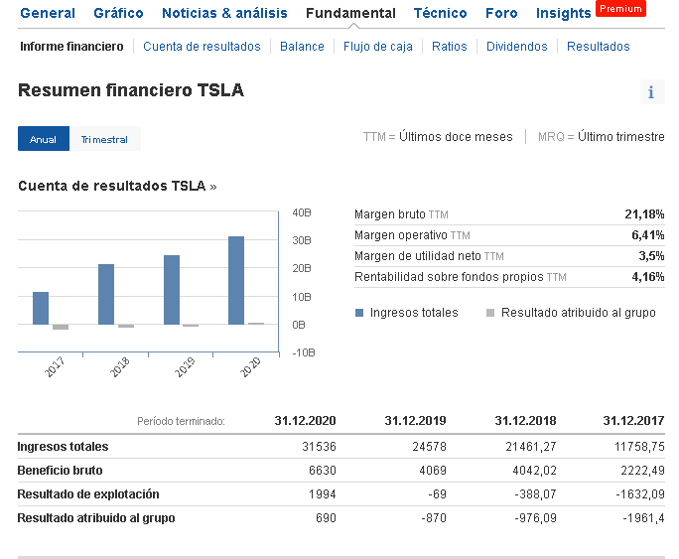Open the Dividendos sublink
This screenshot has width=679, height=559.
(516, 47)
